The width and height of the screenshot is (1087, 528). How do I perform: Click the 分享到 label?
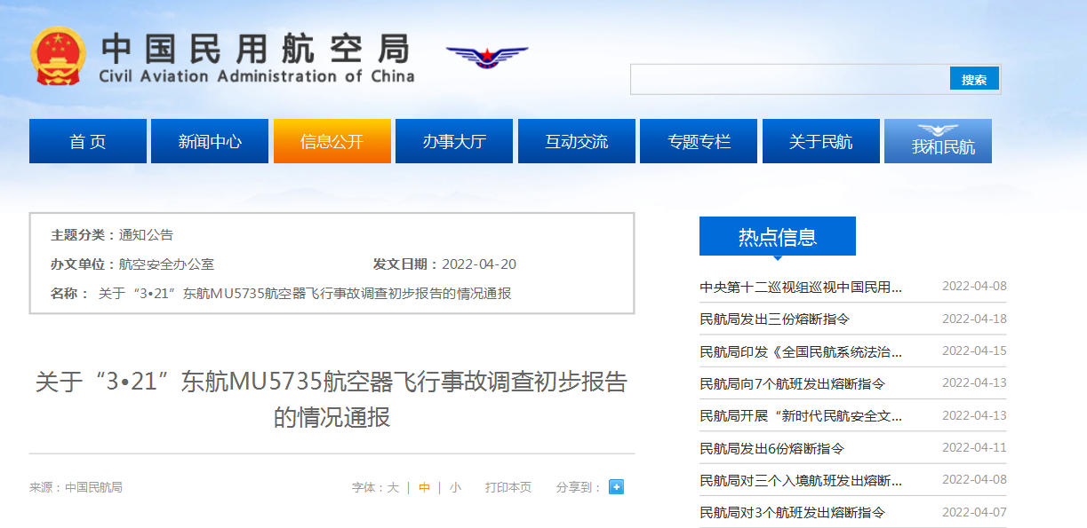[579, 487]
